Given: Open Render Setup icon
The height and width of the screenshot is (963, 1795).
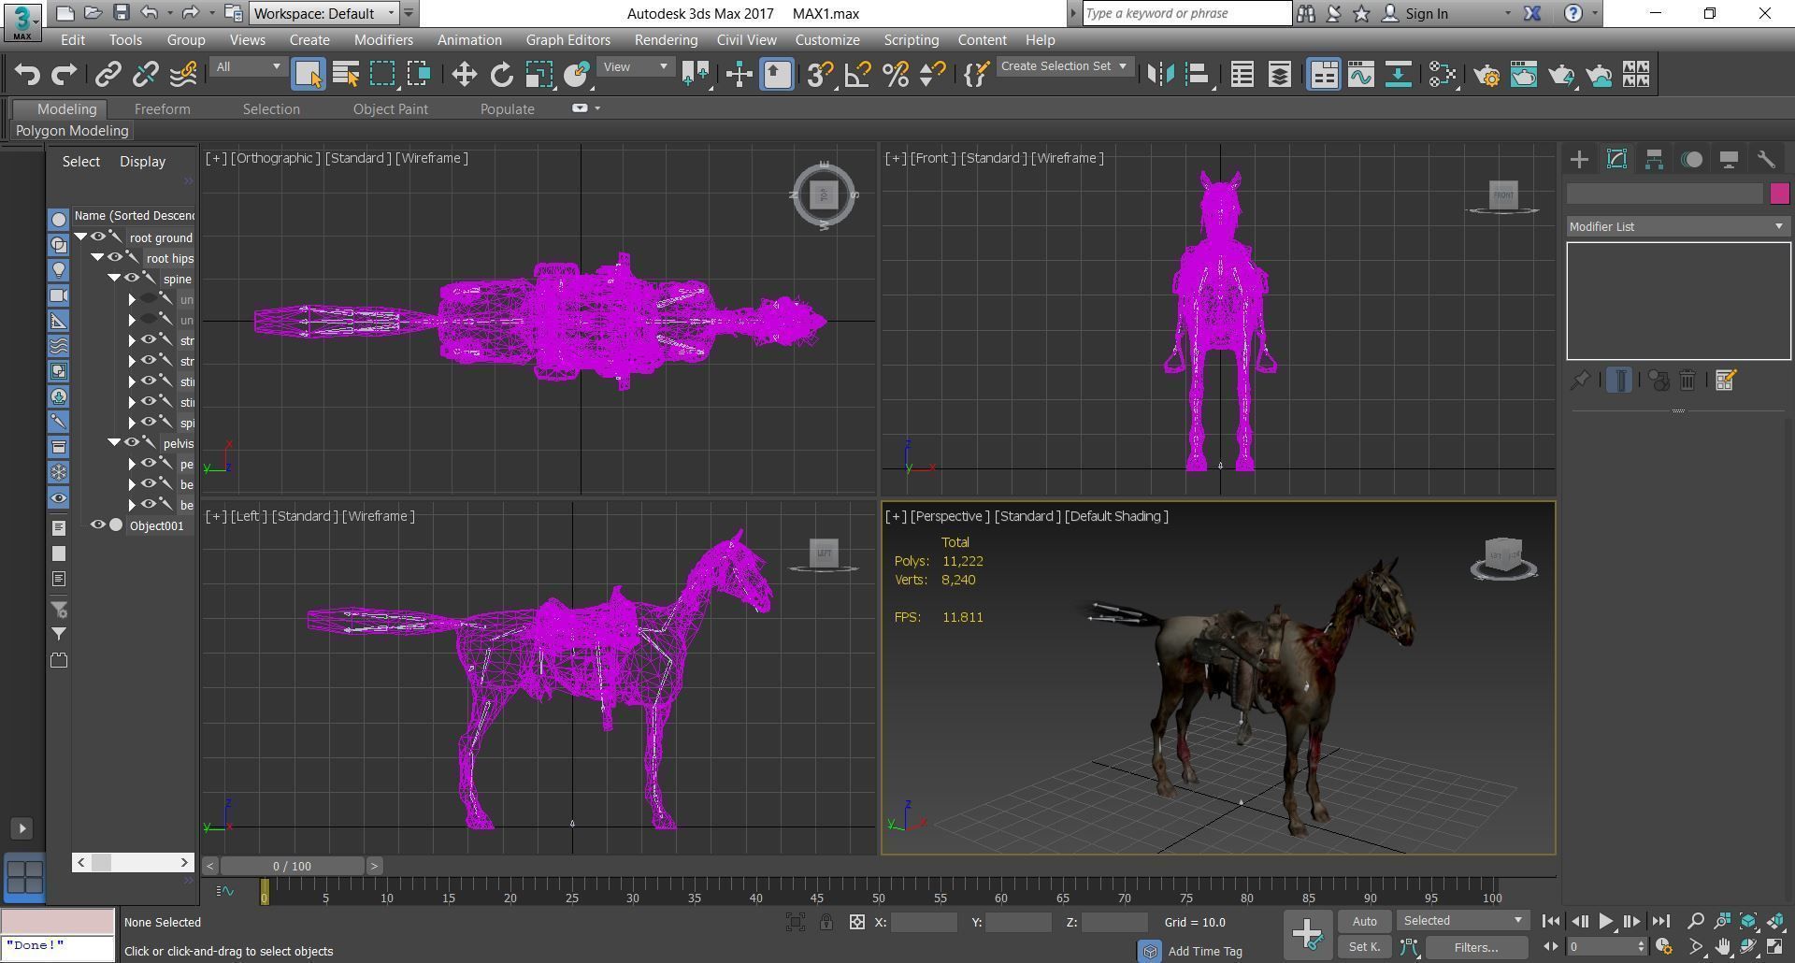Looking at the screenshot, I should pyautogui.click(x=1486, y=75).
